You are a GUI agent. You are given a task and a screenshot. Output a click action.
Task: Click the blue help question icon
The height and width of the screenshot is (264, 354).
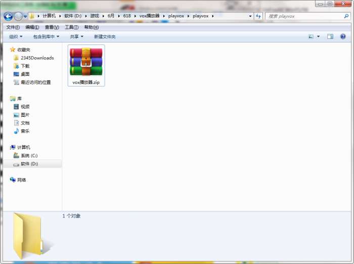[x=343, y=36]
